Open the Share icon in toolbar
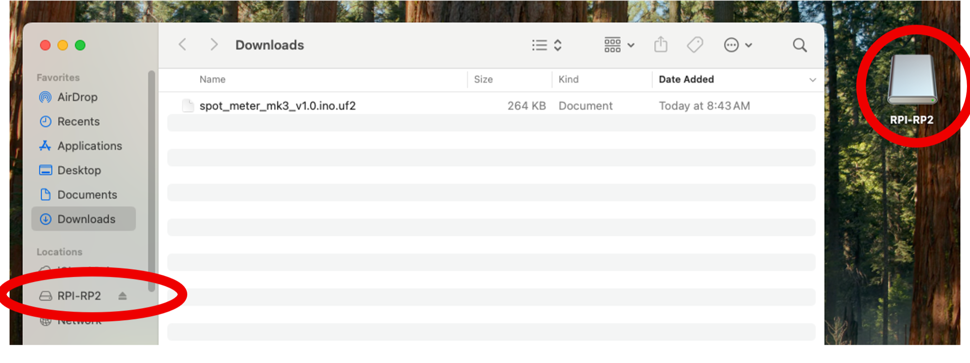Viewport: 970px width, 363px height. tap(660, 44)
